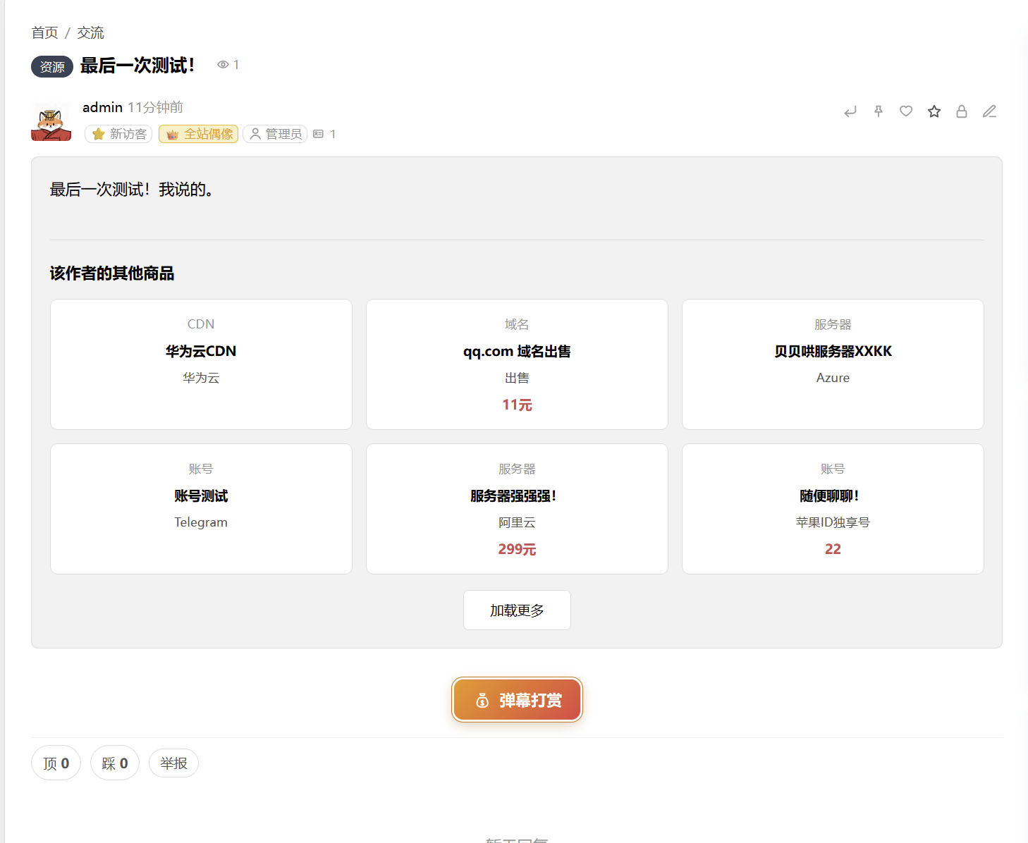Open the 随便聊聊! product card

(833, 509)
